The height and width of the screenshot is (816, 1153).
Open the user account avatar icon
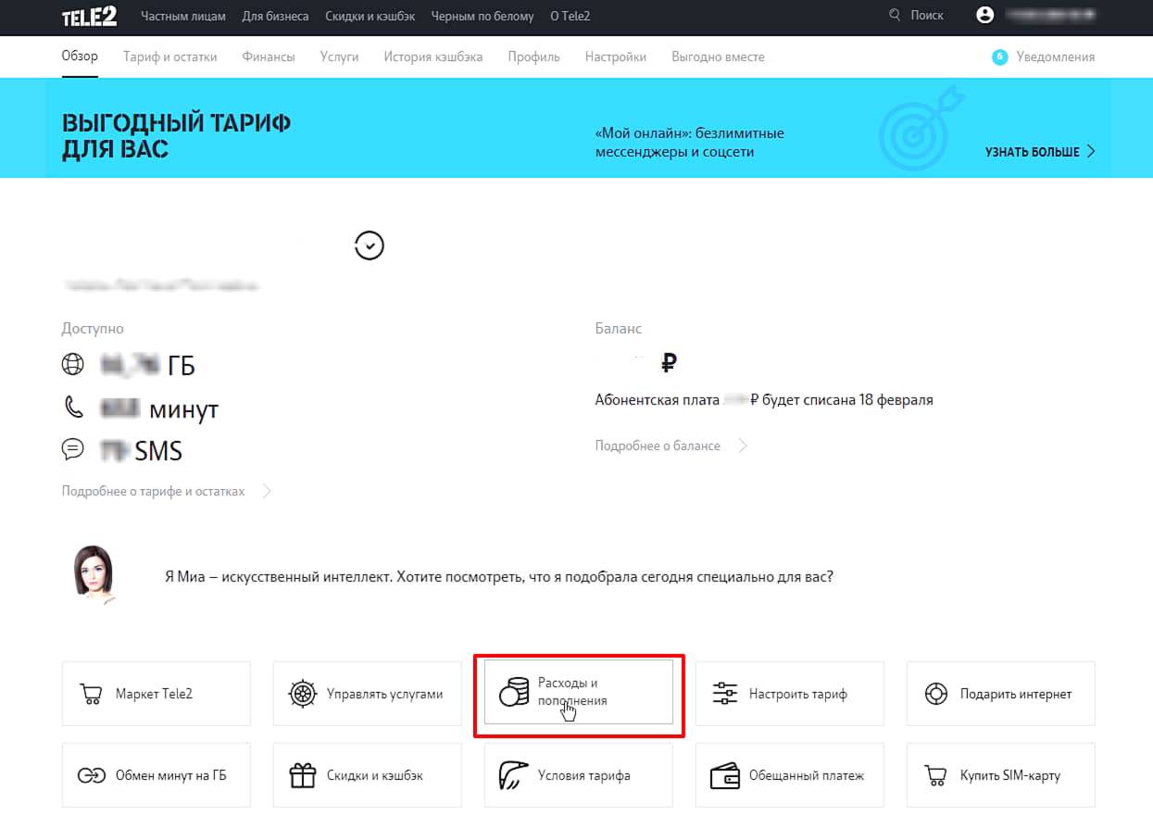point(984,16)
